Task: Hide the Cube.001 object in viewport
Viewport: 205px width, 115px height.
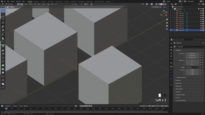Action: pos(201,13)
